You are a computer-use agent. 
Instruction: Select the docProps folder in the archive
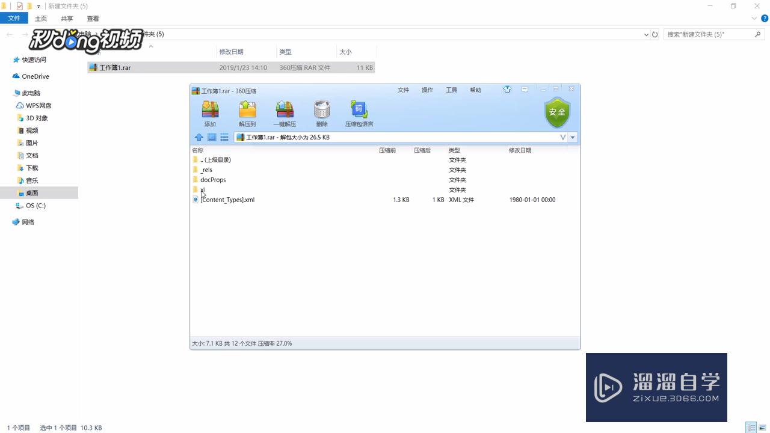(x=385, y=180)
